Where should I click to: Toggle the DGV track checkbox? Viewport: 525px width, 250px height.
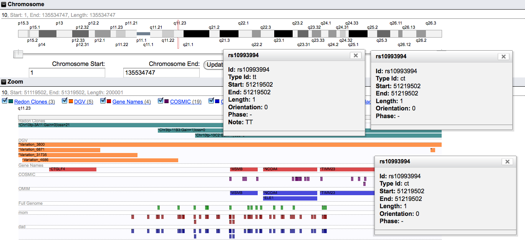tap(65, 101)
